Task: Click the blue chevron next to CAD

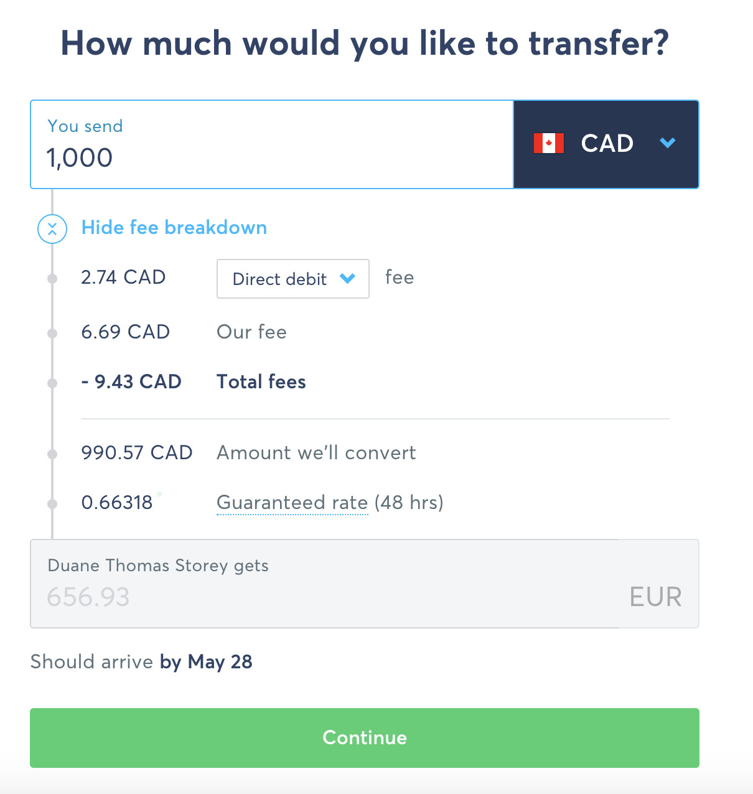Action: click(x=667, y=143)
